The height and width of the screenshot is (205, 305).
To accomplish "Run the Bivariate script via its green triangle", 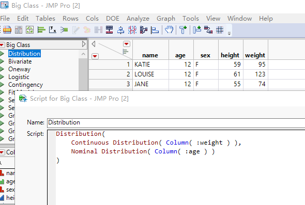I will (2, 61).
